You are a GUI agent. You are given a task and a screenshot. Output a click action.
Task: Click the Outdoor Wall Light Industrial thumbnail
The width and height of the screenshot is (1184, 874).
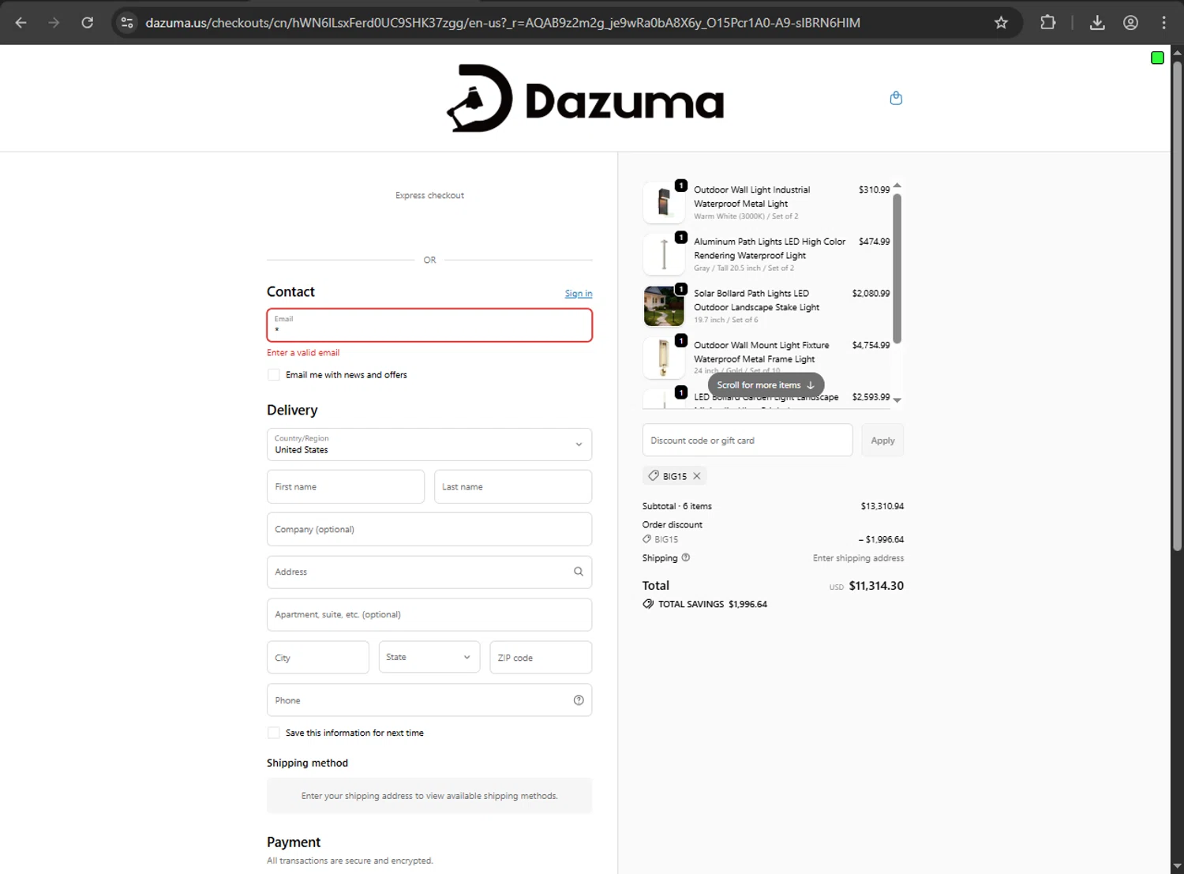coord(664,202)
